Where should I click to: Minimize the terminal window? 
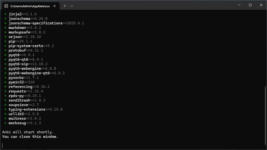click(x=239, y=5)
